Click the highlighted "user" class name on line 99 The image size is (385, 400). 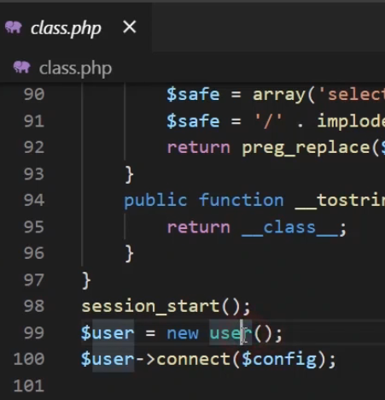click(x=230, y=332)
